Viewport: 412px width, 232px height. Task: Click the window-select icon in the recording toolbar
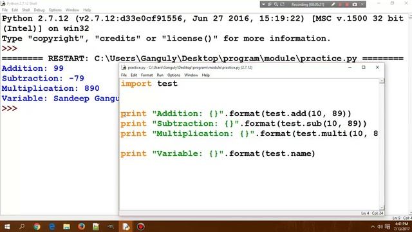click(x=270, y=5)
